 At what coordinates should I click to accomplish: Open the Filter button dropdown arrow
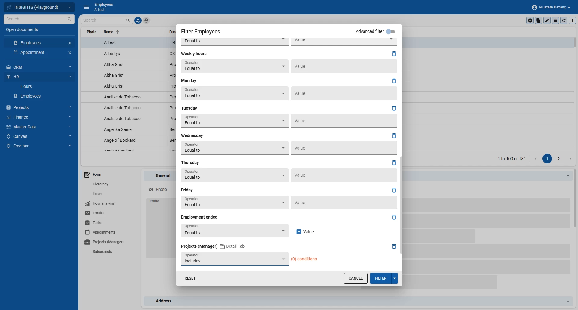[395, 278]
